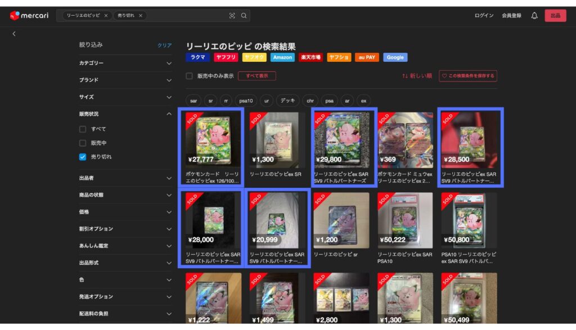Expand the ブランド filter
The height and width of the screenshot is (330, 576).
125,80
